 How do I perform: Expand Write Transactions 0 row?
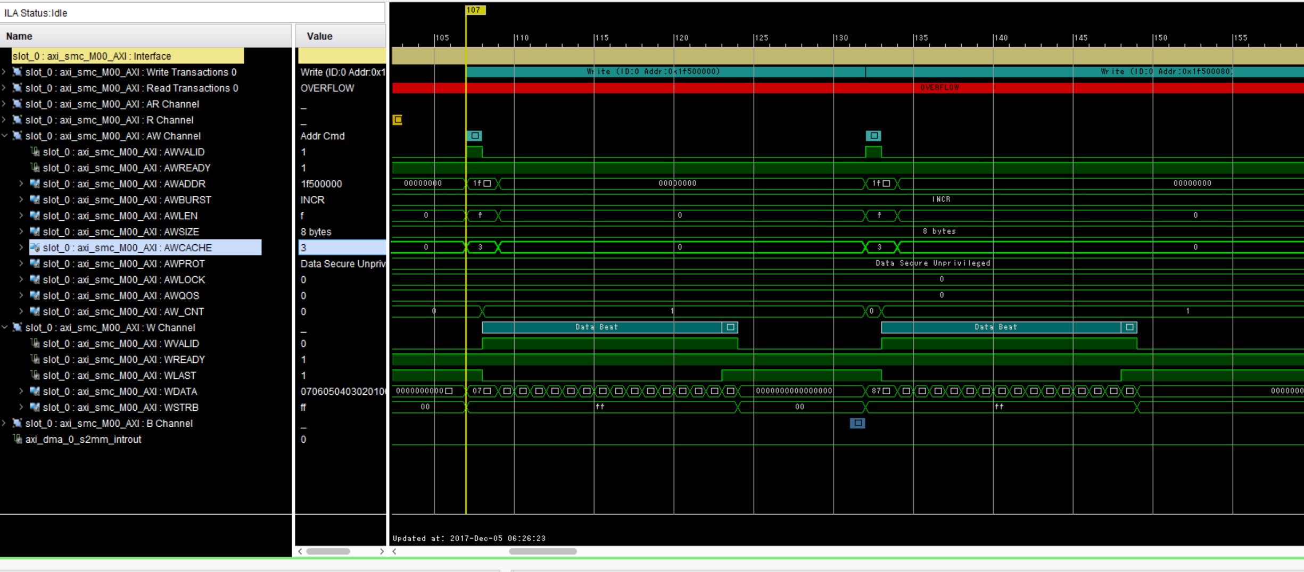tap(4, 72)
